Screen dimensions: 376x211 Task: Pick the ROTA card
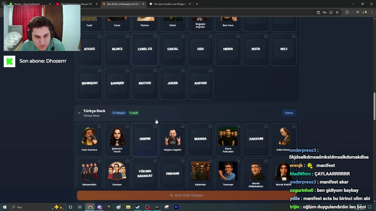click(256, 50)
